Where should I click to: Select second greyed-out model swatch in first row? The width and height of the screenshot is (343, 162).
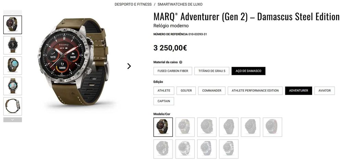pyautogui.click(x=207, y=127)
